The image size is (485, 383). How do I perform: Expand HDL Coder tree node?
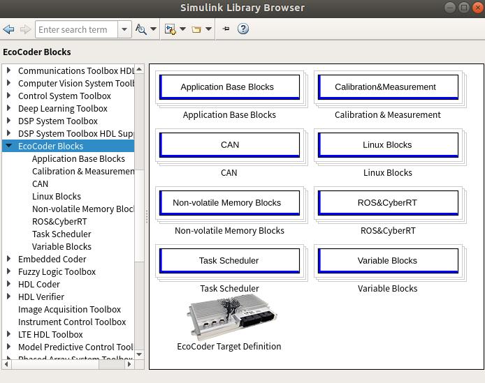pyautogui.click(x=8, y=284)
